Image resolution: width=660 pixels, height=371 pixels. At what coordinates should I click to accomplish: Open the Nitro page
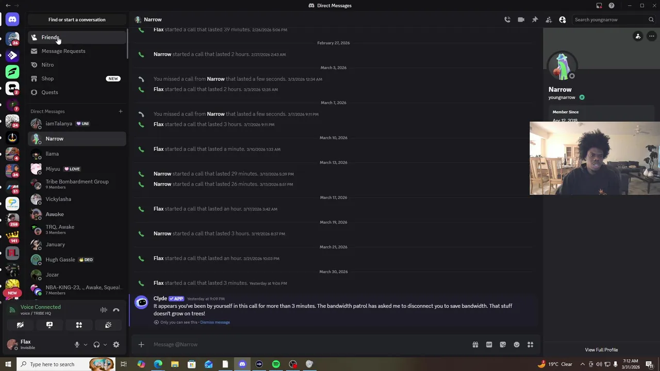pyautogui.click(x=47, y=65)
